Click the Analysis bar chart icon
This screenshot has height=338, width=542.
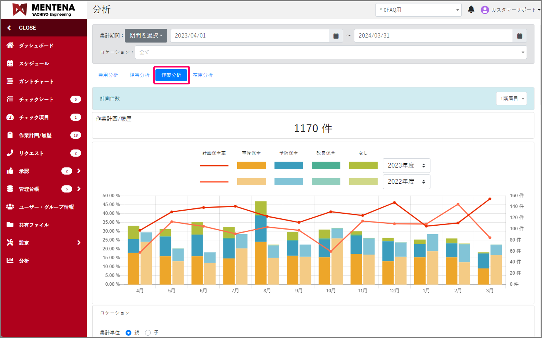[x=10, y=260]
